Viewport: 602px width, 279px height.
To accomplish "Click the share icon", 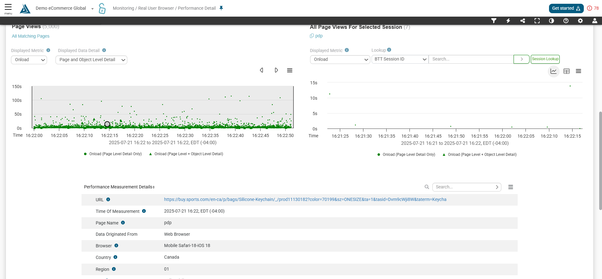I will click(523, 21).
